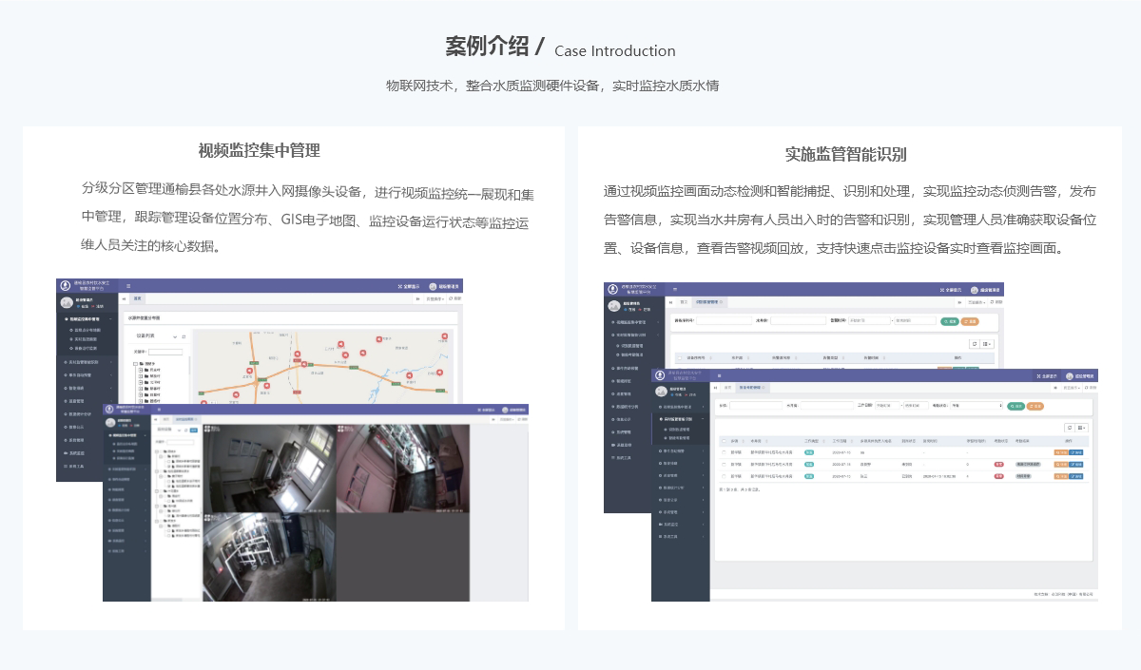1141x670 pixels.
Task: Open admin user avatar in GIS map window
Action: pos(433,286)
